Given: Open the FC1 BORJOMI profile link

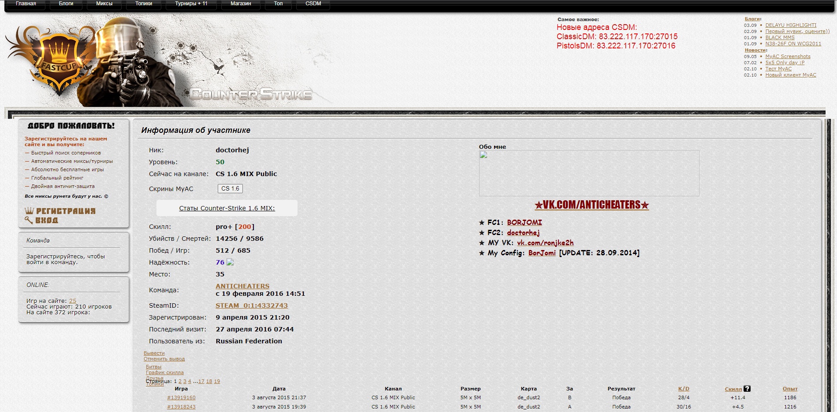Looking at the screenshot, I should 525,222.
